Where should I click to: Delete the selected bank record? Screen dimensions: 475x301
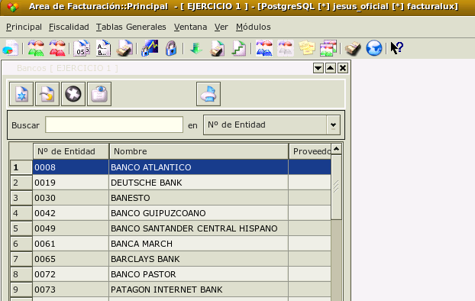(x=73, y=94)
